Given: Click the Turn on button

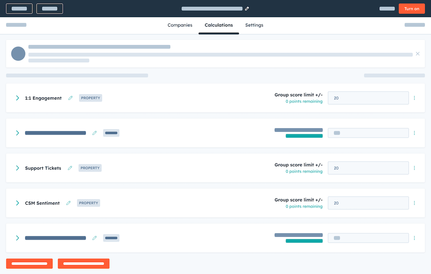Looking at the screenshot, I should click(x=412, y=8).
